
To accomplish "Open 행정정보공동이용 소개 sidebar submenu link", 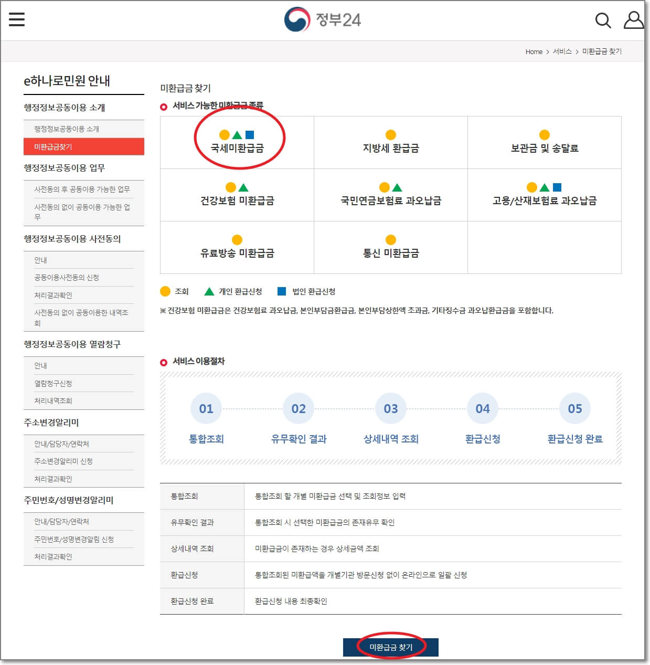I will pyautogui.click(x=67, y=129).
